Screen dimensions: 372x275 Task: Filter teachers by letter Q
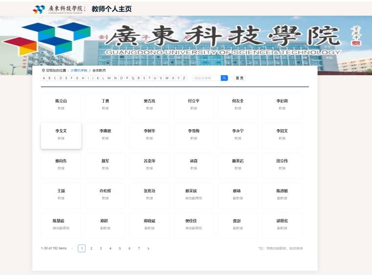click(133, 78)
